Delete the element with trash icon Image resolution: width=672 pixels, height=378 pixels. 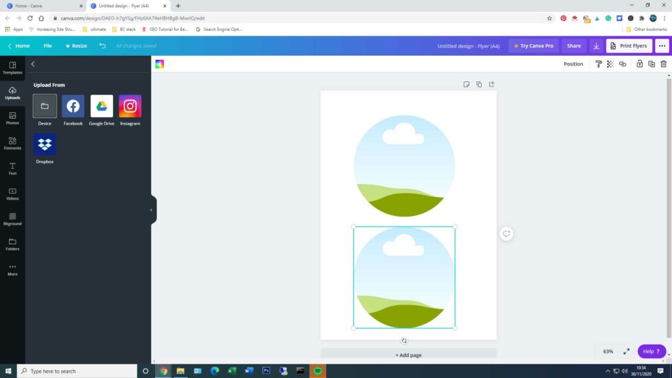point(663,64)
